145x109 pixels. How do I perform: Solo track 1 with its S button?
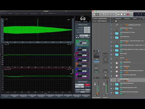[123, 25]
